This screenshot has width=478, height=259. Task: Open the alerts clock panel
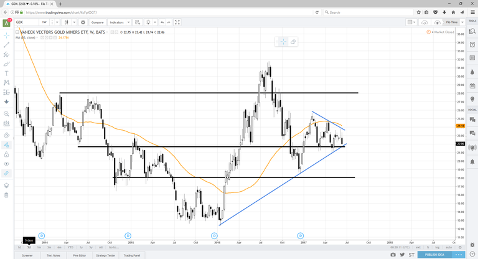(472, 45)
